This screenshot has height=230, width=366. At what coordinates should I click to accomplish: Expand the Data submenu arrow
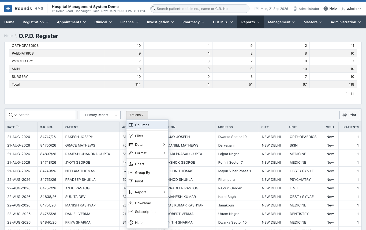164,144
